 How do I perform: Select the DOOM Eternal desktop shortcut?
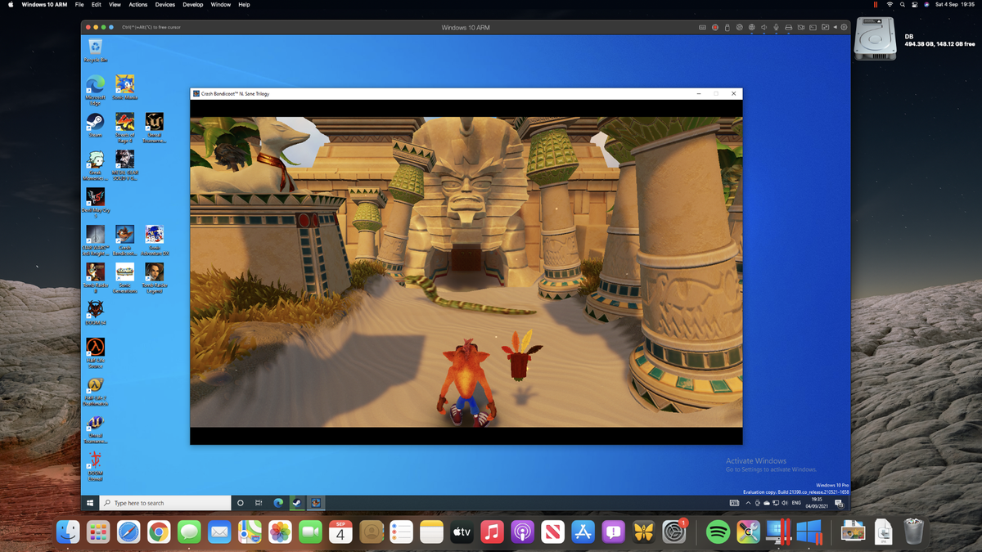[x=95, y=467]
